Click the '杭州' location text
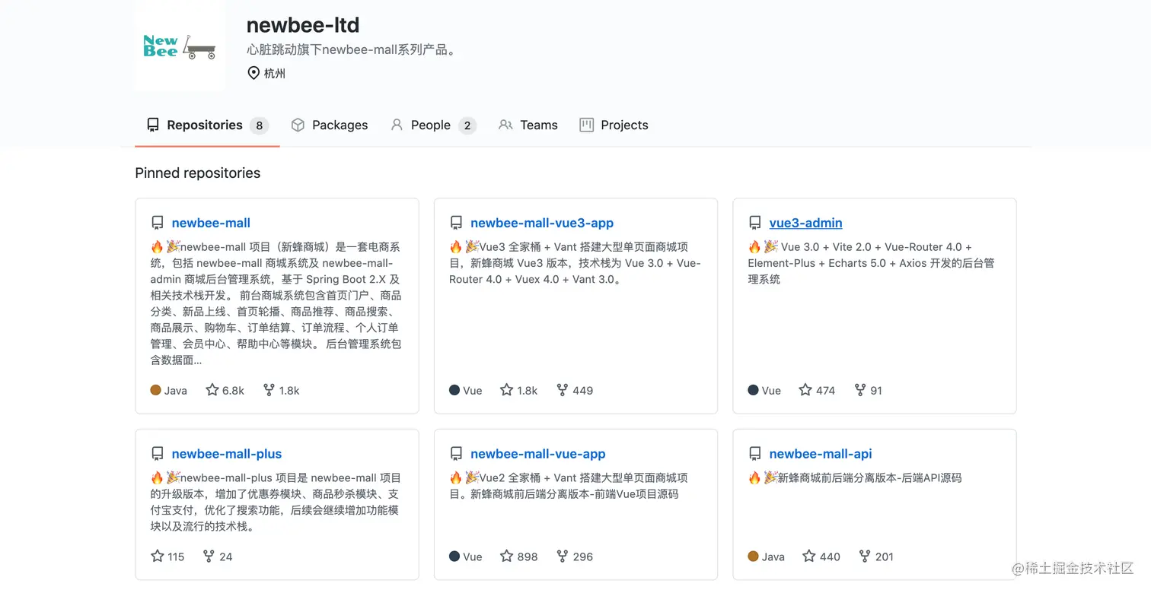Image resolution: width=1151 pixels, height=593 pixels. pyautogui.click(x=275, y=74)
